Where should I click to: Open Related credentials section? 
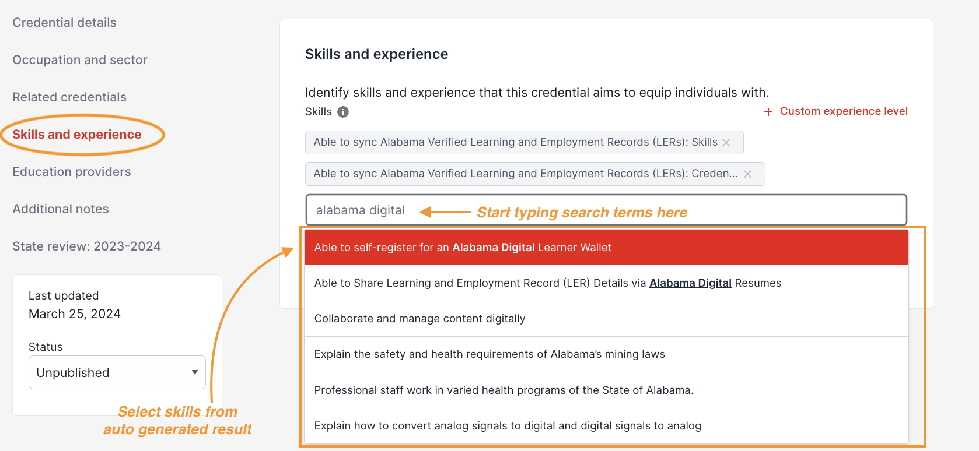click(x=69, y=97)
